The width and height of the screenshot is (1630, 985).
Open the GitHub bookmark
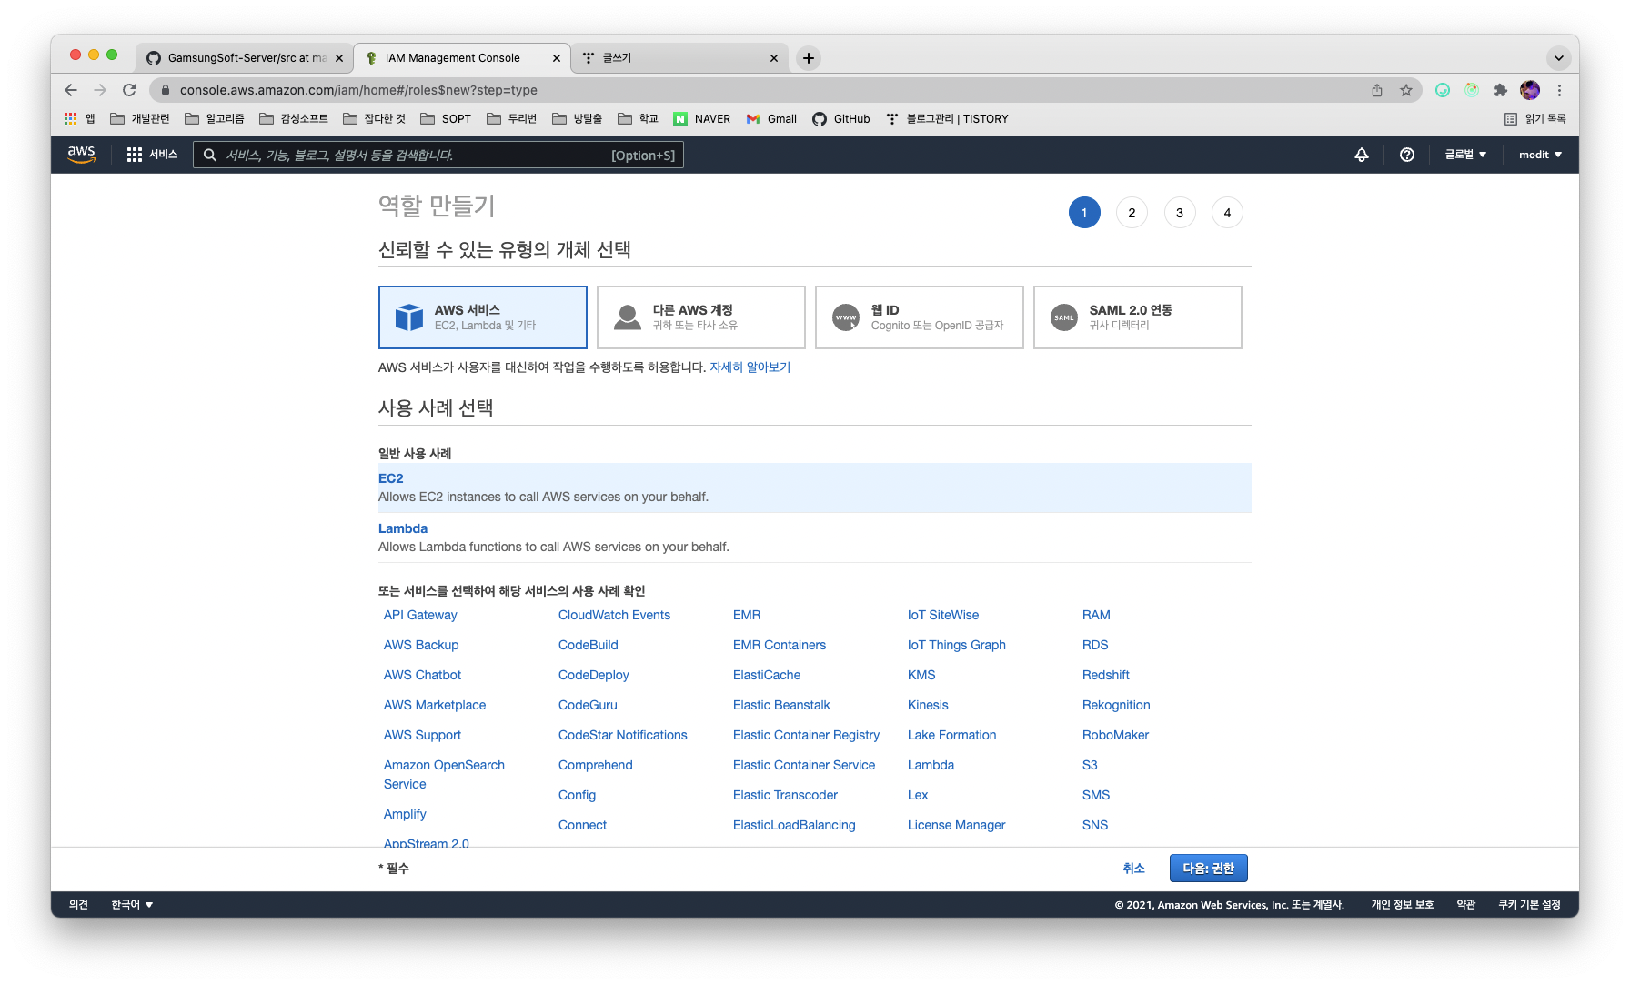pos(841,119)
